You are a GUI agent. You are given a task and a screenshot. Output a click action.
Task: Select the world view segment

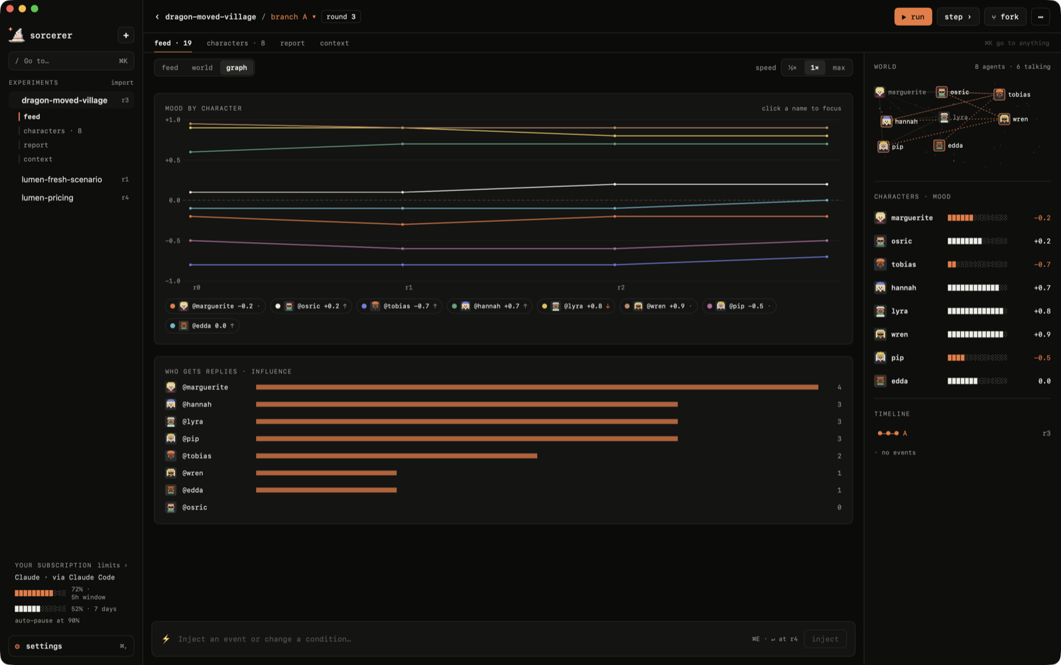click(202, 68)
